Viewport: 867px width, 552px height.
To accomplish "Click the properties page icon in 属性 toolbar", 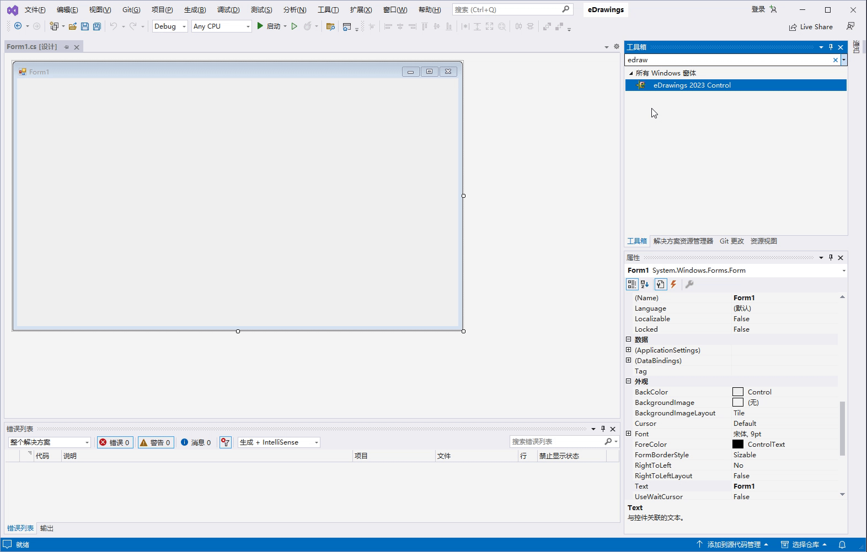I will click(x=661, y=284).
